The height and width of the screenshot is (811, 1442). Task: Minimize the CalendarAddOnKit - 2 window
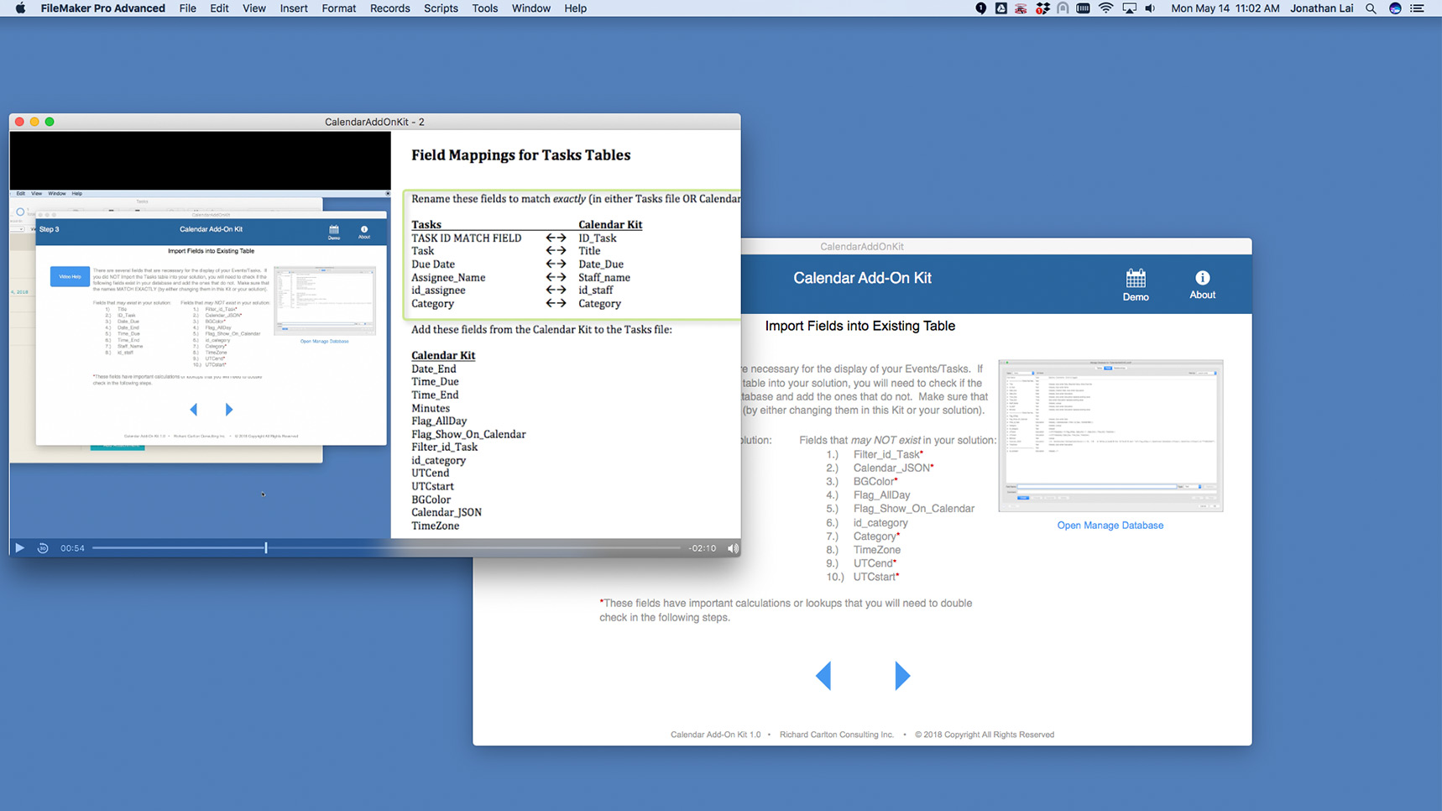coord(34,122)
